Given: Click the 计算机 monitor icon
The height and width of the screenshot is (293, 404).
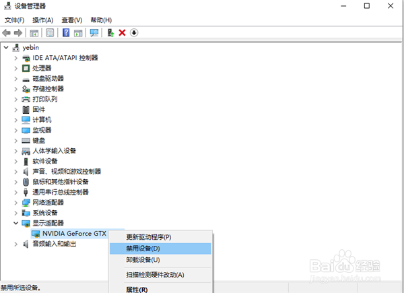Looking at the screenshot, I should point(26,120).
